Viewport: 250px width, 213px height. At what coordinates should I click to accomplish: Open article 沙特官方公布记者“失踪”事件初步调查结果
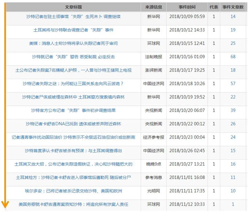click(73, 110)
